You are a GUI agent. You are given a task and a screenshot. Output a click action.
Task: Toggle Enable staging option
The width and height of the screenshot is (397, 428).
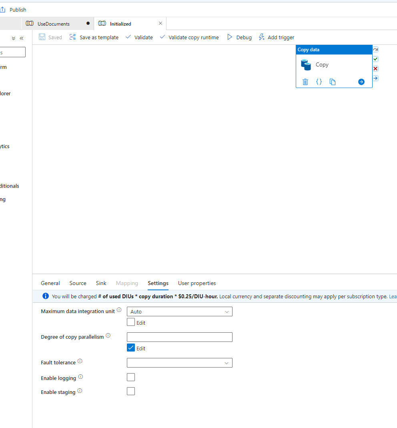tap(131, 391)
